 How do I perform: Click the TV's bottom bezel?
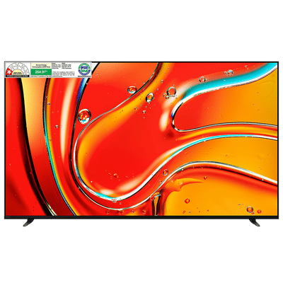141,217
